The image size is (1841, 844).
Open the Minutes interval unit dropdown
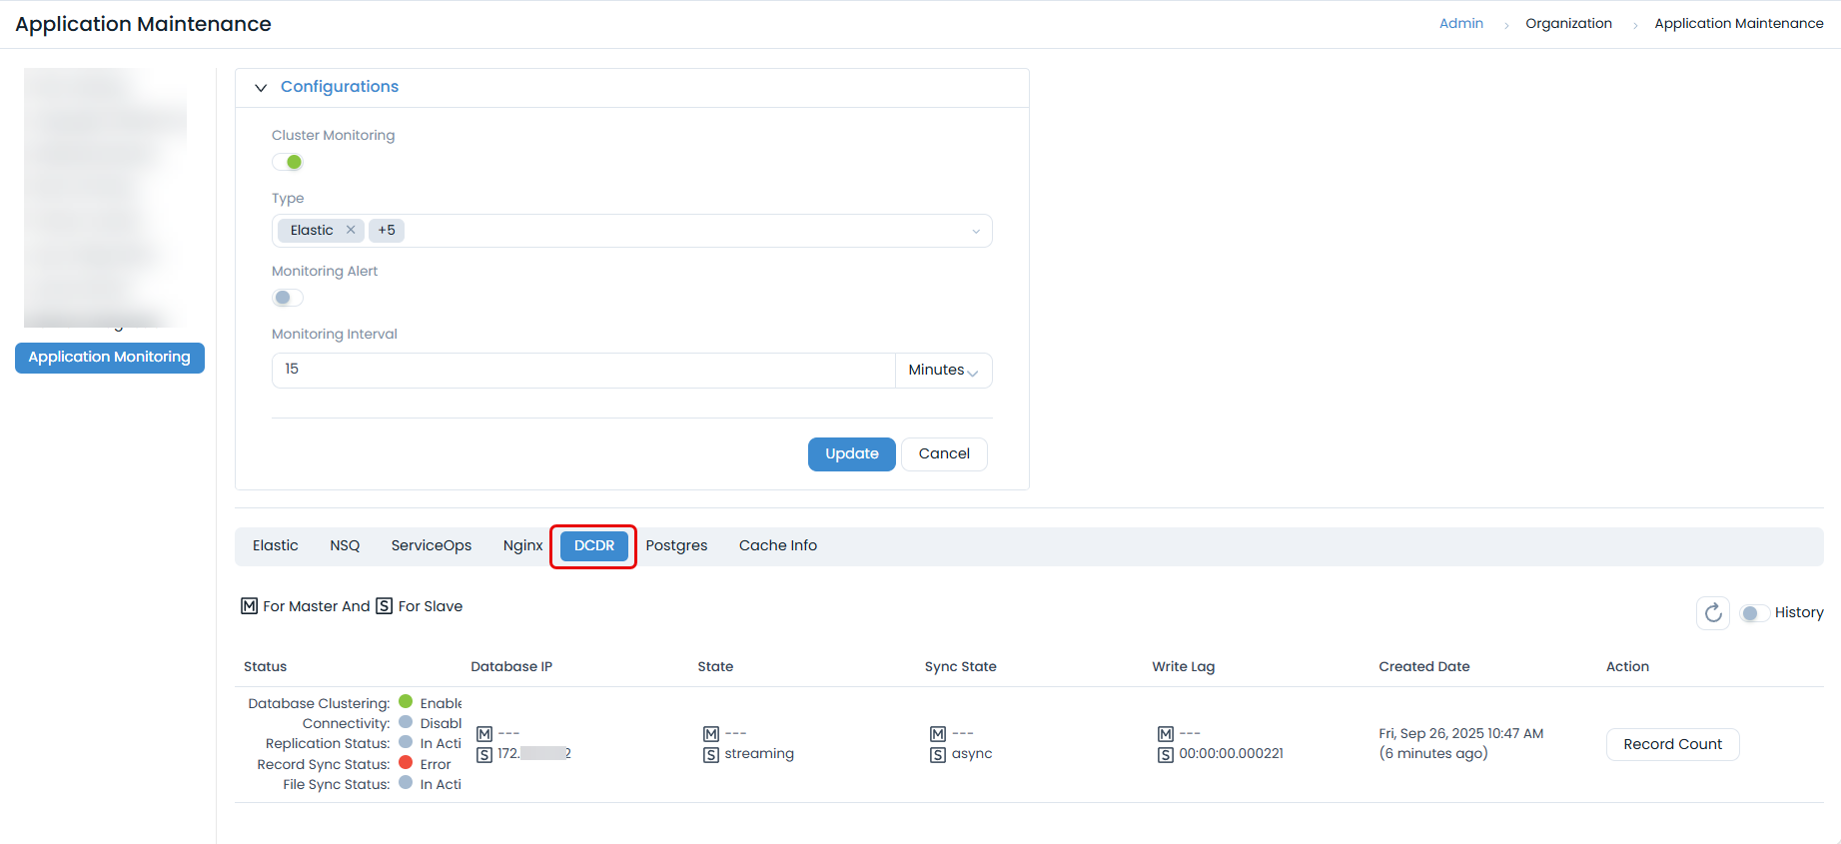click(x=943, y=371)
